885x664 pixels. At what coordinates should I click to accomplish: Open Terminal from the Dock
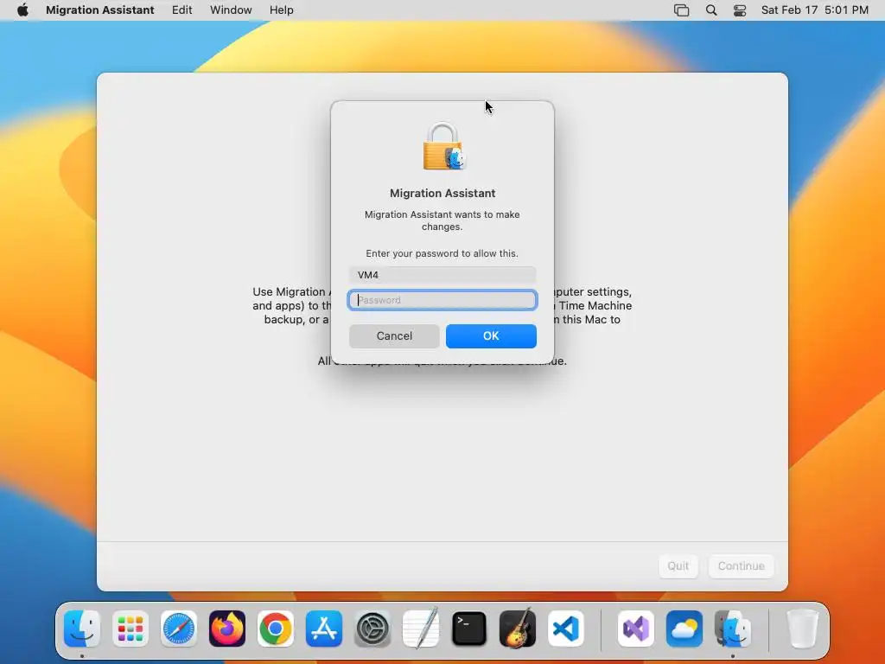click(469, 629)
